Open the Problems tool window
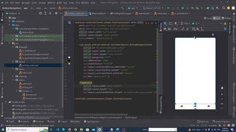Viewport: 236px width, 132px height. (x=24, y=121)
